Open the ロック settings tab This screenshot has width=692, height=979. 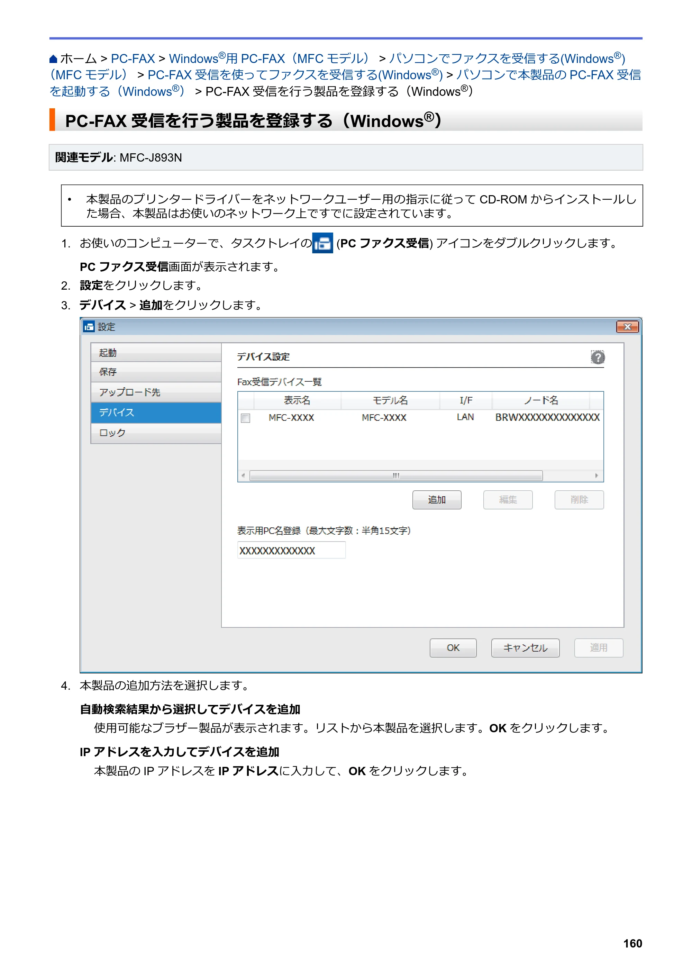tap(156, 433)
